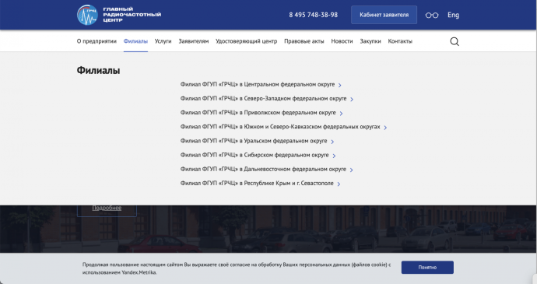This screenshot has width=537, height=284.
Task: Open the Республике Крым и Севастополе link
Action: 257,184
